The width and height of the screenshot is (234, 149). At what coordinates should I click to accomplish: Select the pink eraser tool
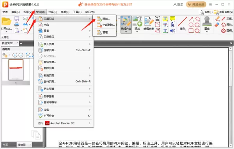click(x=217, y=25)
